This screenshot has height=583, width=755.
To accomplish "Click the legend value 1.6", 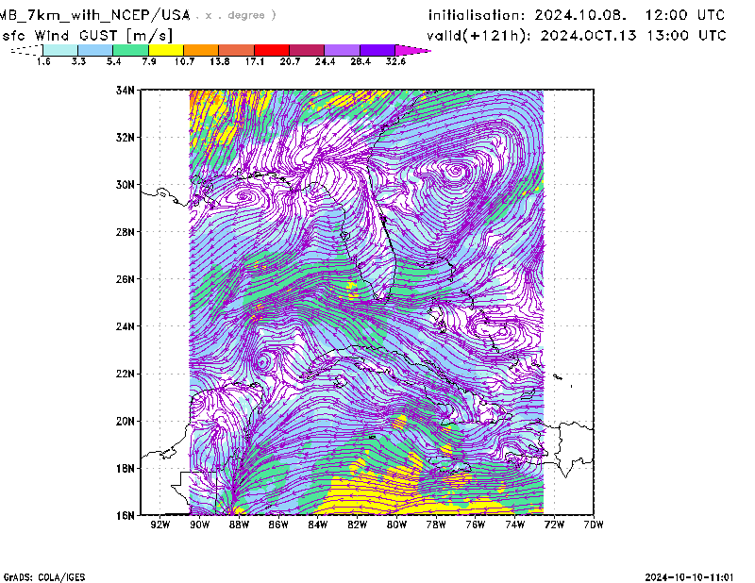I will coord(43,61).
